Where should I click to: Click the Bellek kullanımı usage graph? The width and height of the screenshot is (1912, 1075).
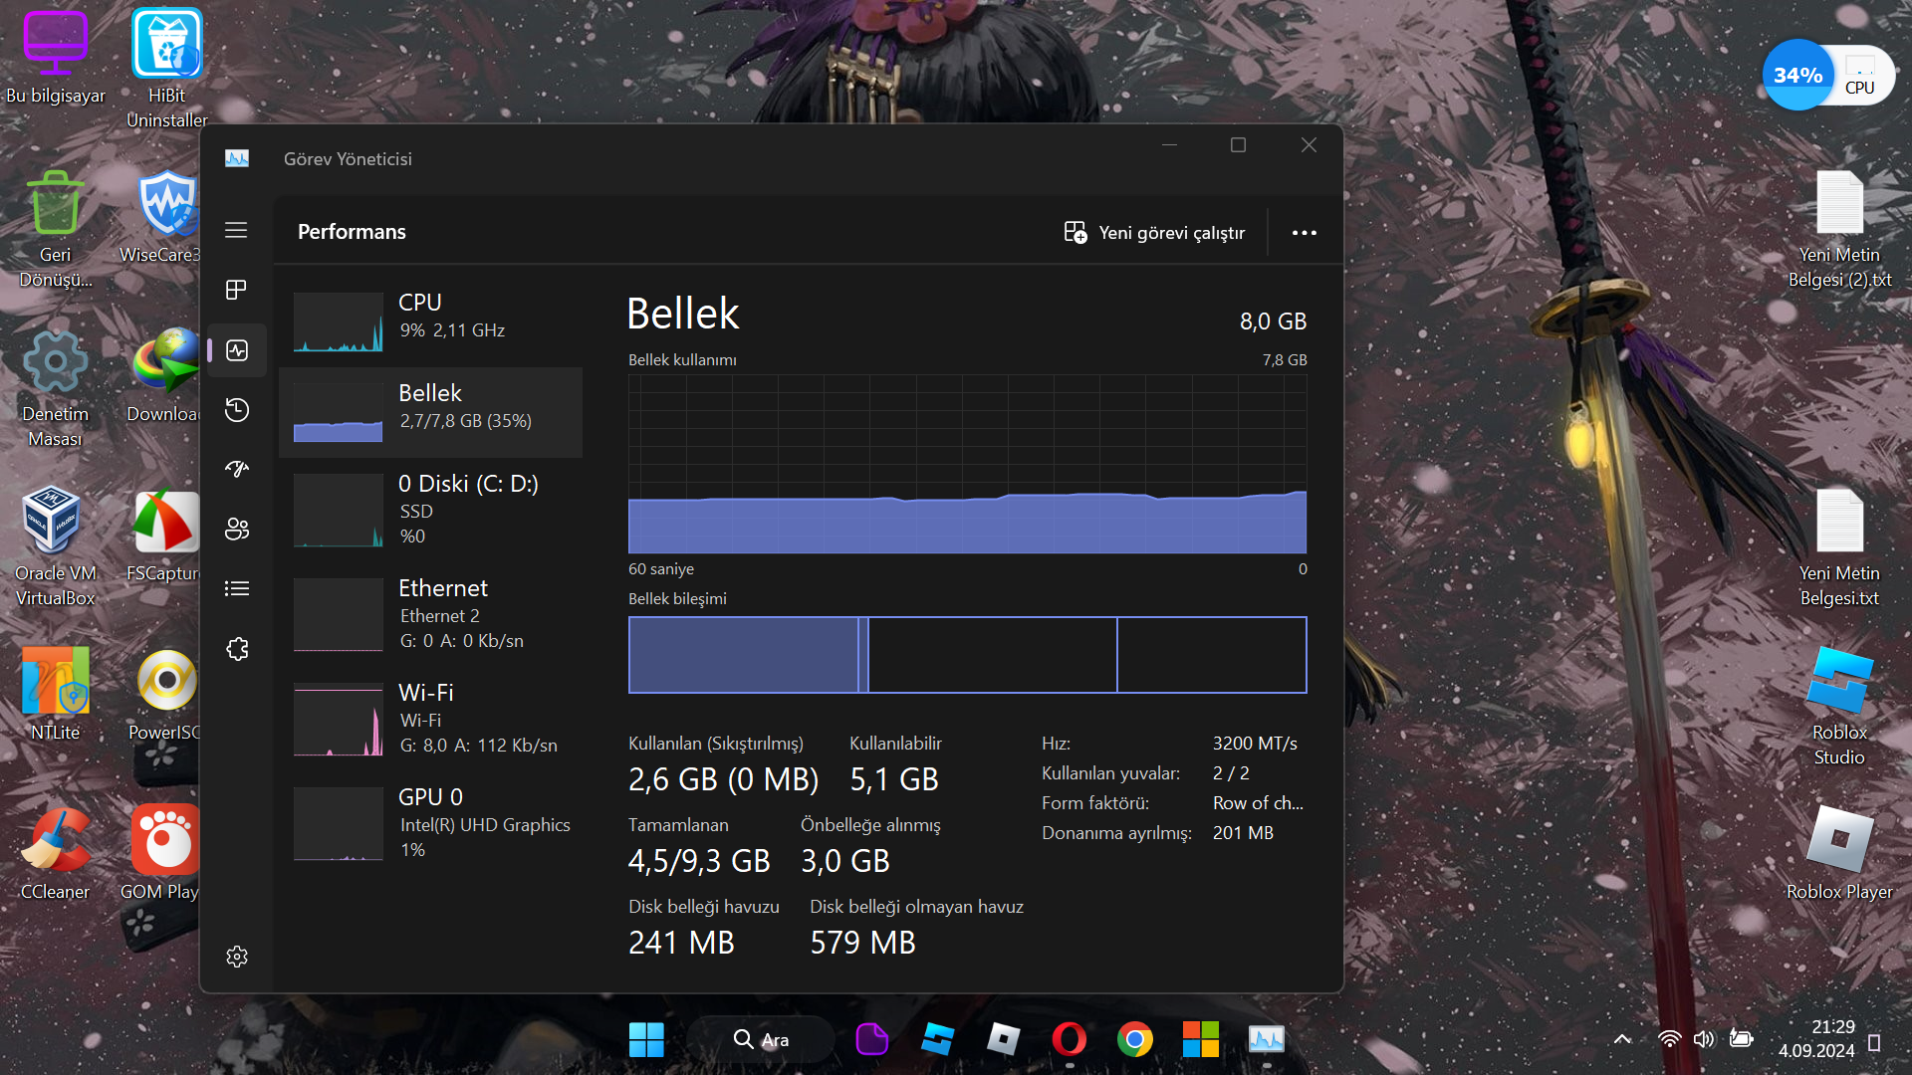pos(967,464)
